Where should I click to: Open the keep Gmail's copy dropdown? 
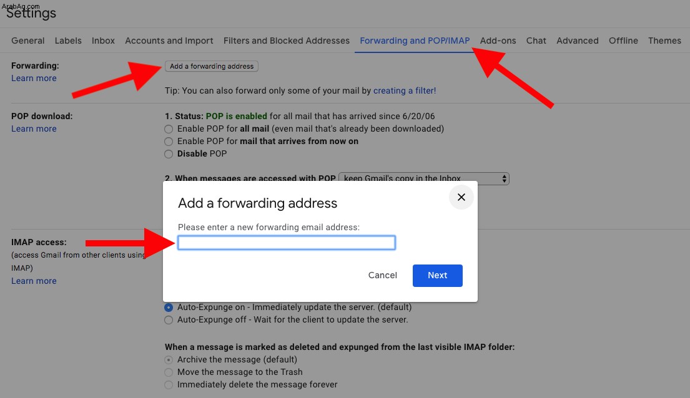pos(424,178)
